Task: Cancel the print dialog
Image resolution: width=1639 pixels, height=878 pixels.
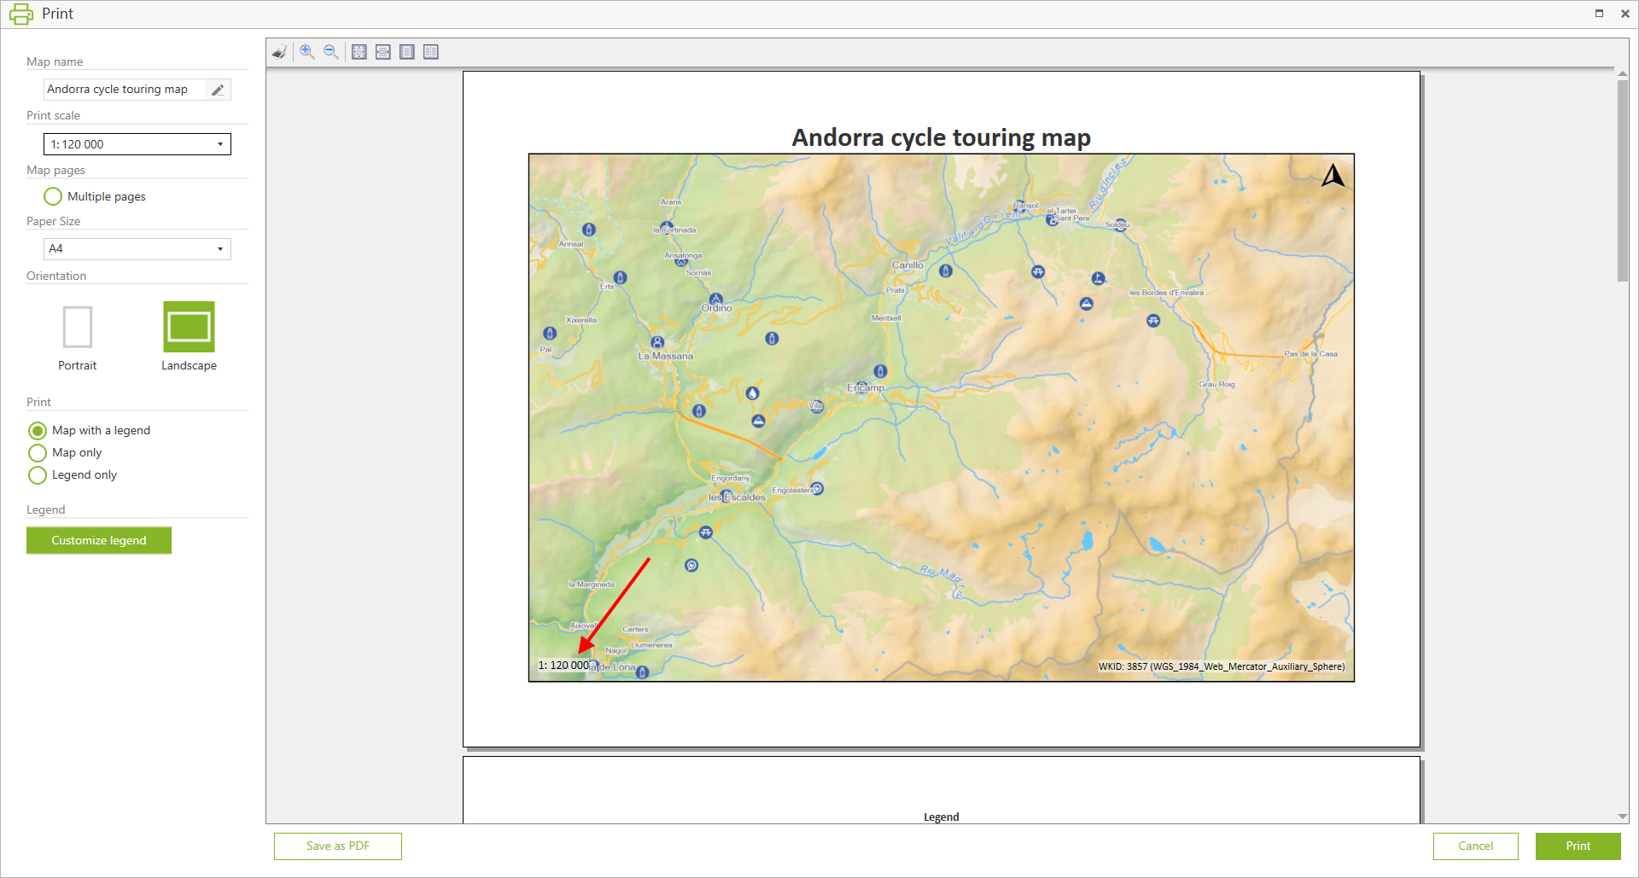Action: click(x=1475, y=846)
